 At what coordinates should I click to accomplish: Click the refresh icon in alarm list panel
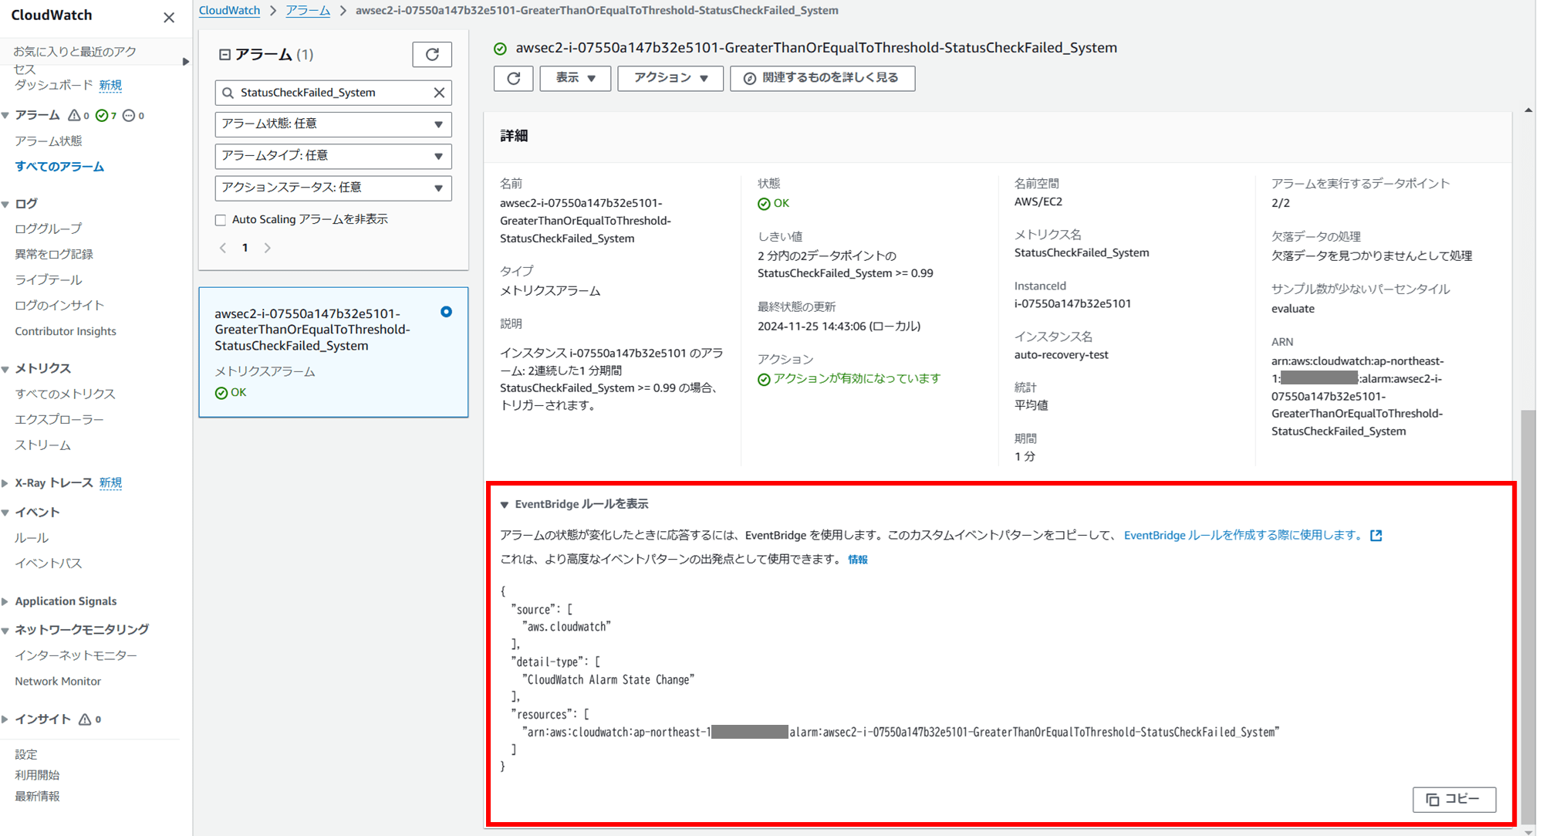432,55
